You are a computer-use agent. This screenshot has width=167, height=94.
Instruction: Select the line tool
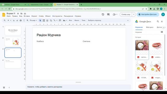tap(55, 20)
